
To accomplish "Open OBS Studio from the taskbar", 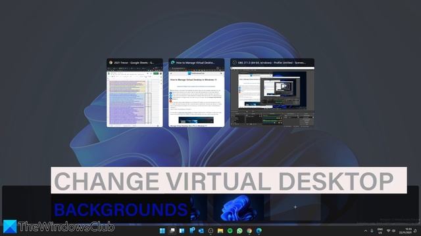I will pos(210,231).
